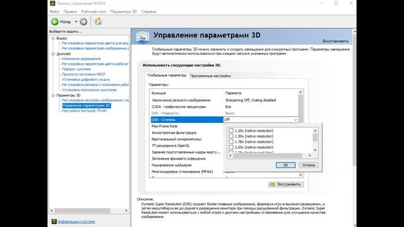Click the Назад button label

(65, 22)
